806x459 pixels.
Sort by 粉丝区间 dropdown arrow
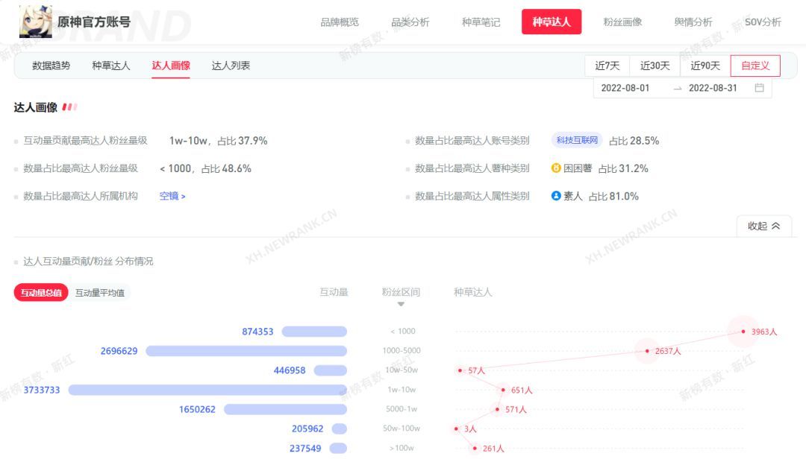click(x=401, y=305)
